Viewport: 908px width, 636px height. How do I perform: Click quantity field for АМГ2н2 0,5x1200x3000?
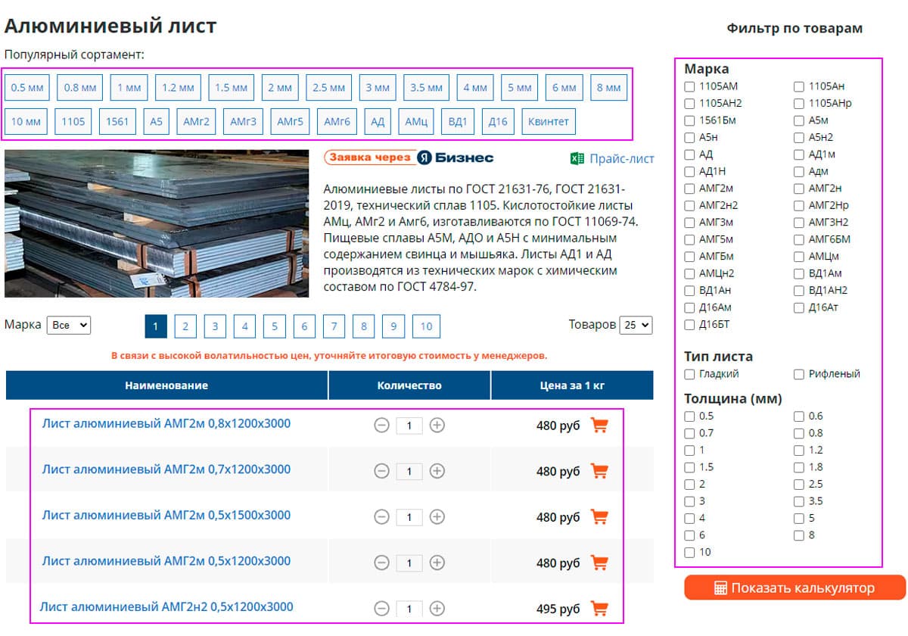pos(409,609)
